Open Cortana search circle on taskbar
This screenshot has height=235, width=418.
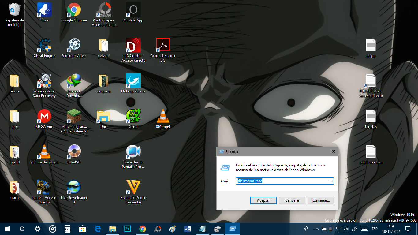tap(22, 229)
